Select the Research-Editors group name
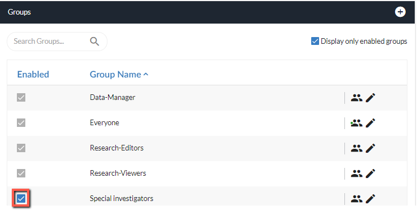Image resolution: width=417 pixels, height=210 pixels. pyautogui.click(x=116, y=148)
